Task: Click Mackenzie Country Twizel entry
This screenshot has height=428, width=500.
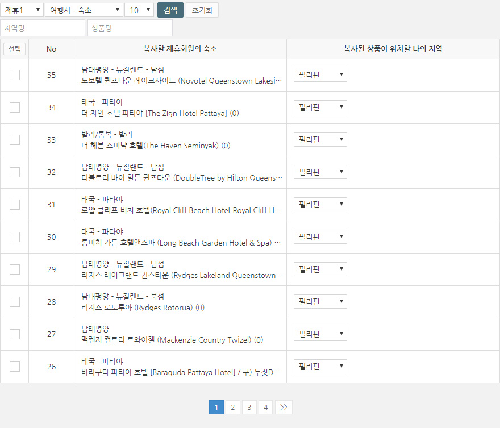Action: pyautogui.click(x=172, y=340)
